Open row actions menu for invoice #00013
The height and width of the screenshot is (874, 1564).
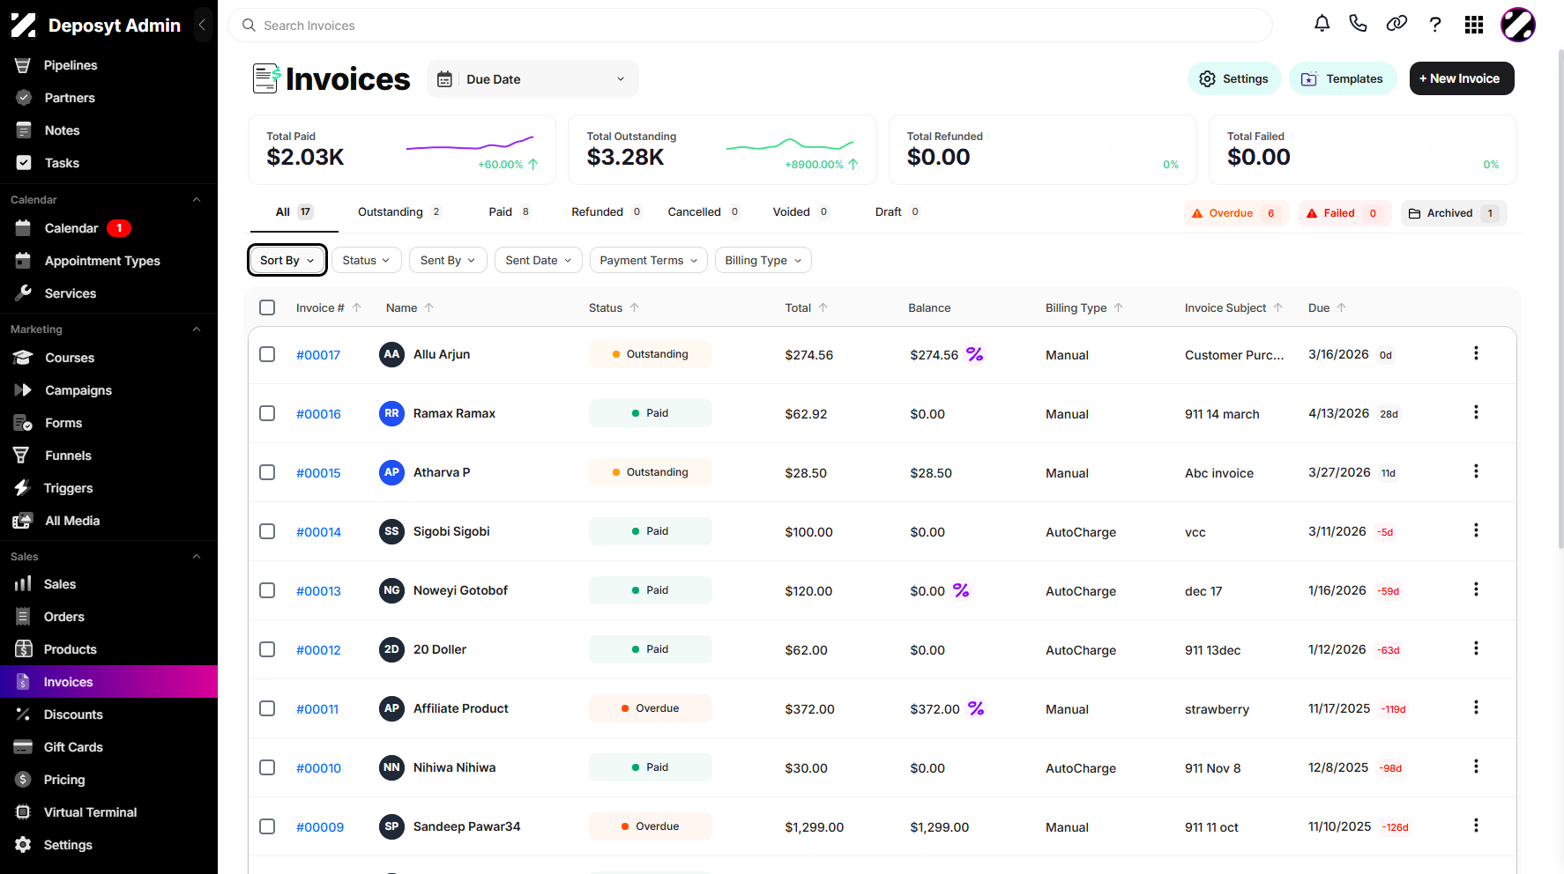point(1476,589)
